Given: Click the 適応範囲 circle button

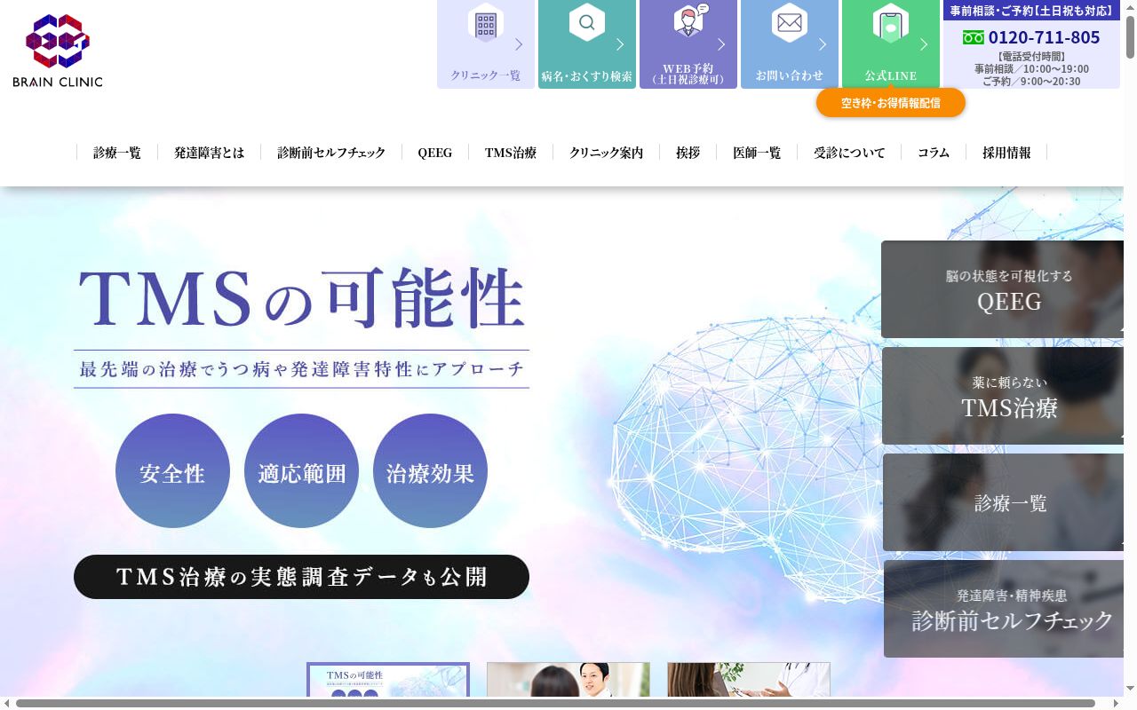Looking at the screenshot, I should (x=301, y=471).
